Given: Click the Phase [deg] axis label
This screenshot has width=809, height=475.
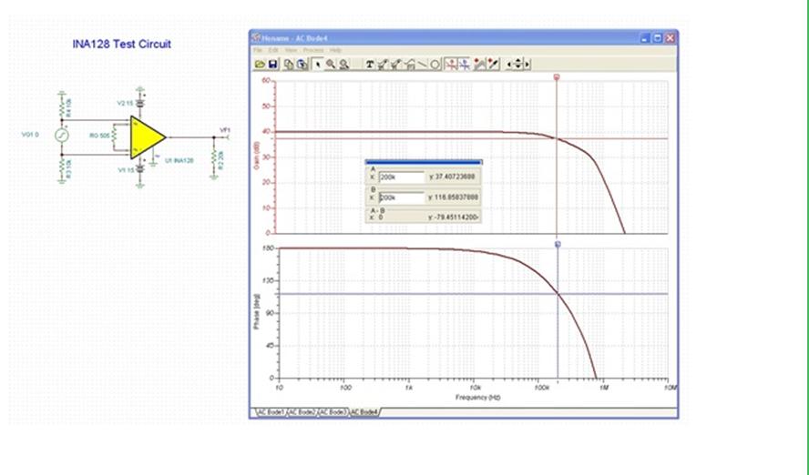Looking at the screenshot, I should click(257, 312).
